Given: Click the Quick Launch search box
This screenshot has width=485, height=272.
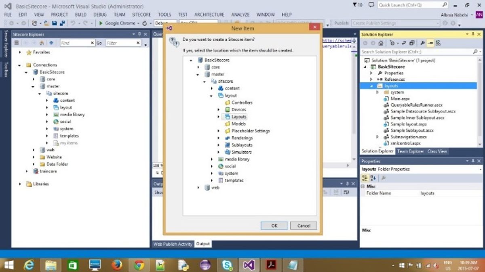Looking at the screenshot, I should tap(413, 5).
